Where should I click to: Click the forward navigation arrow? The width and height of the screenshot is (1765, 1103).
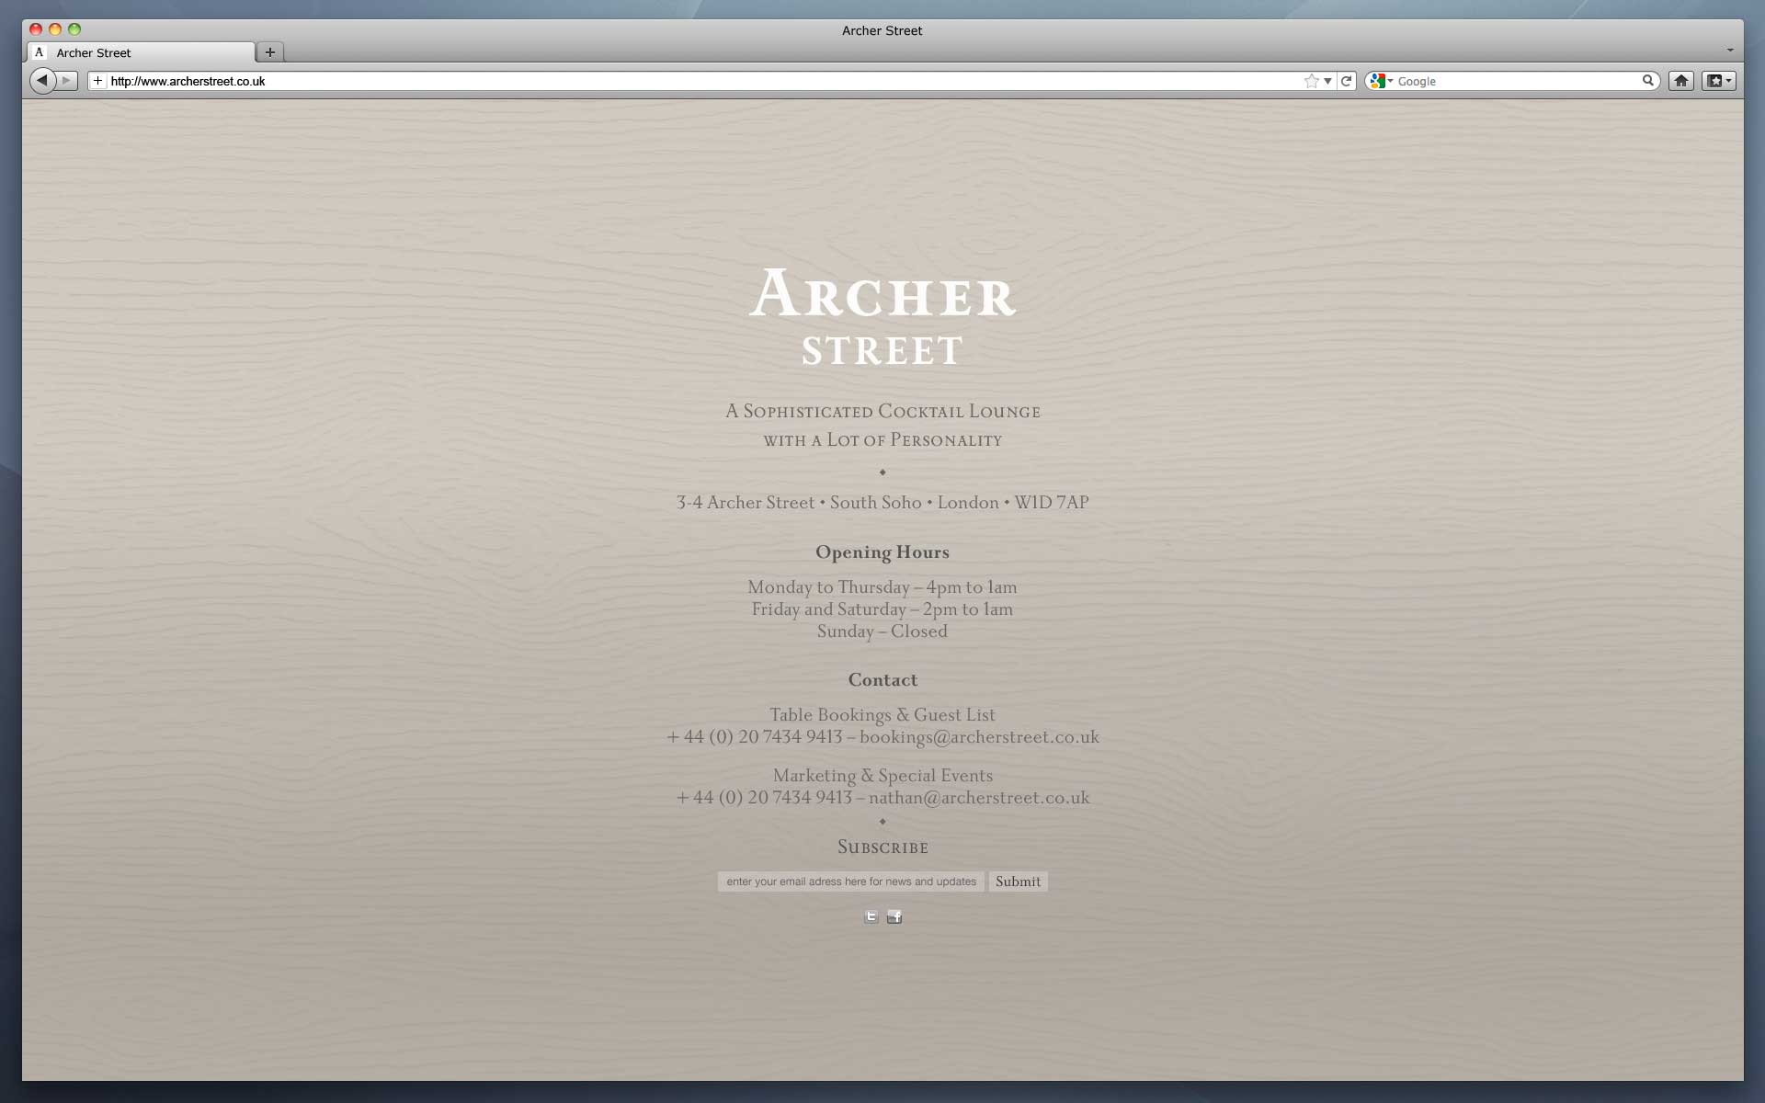(x=66, y=81)
